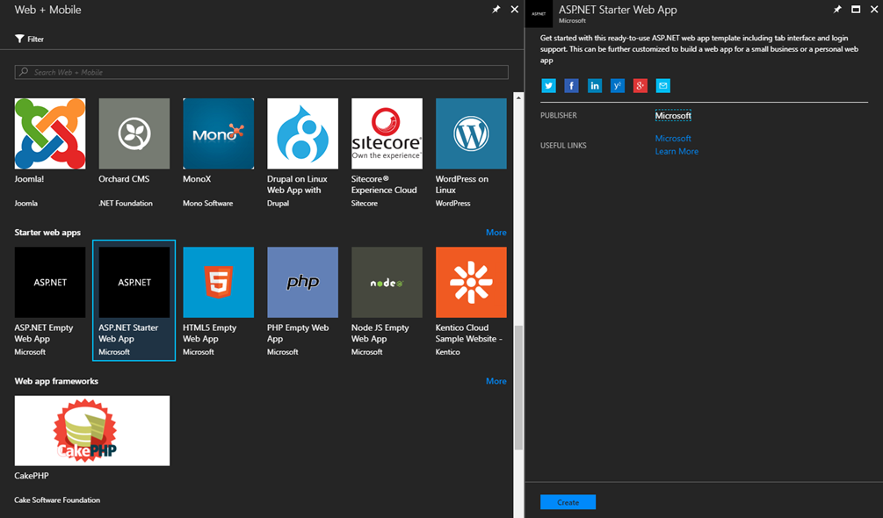The height and width of the screenshot is (518, 883).
Task: Open the Microsoft publisher link
Action: (x=673, y=115)
